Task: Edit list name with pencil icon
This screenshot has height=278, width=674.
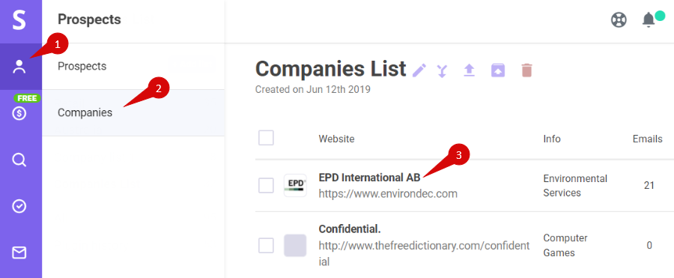Action: click(419, 70)
